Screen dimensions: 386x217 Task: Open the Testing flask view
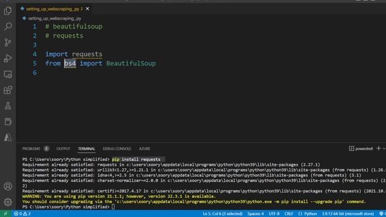pos(8,106)
